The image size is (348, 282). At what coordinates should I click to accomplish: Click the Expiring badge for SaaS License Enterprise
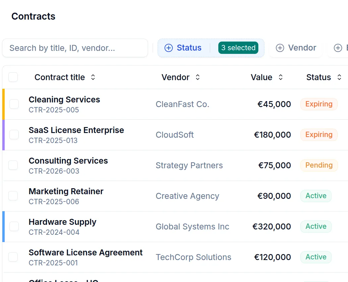click(x=319, y=135)
